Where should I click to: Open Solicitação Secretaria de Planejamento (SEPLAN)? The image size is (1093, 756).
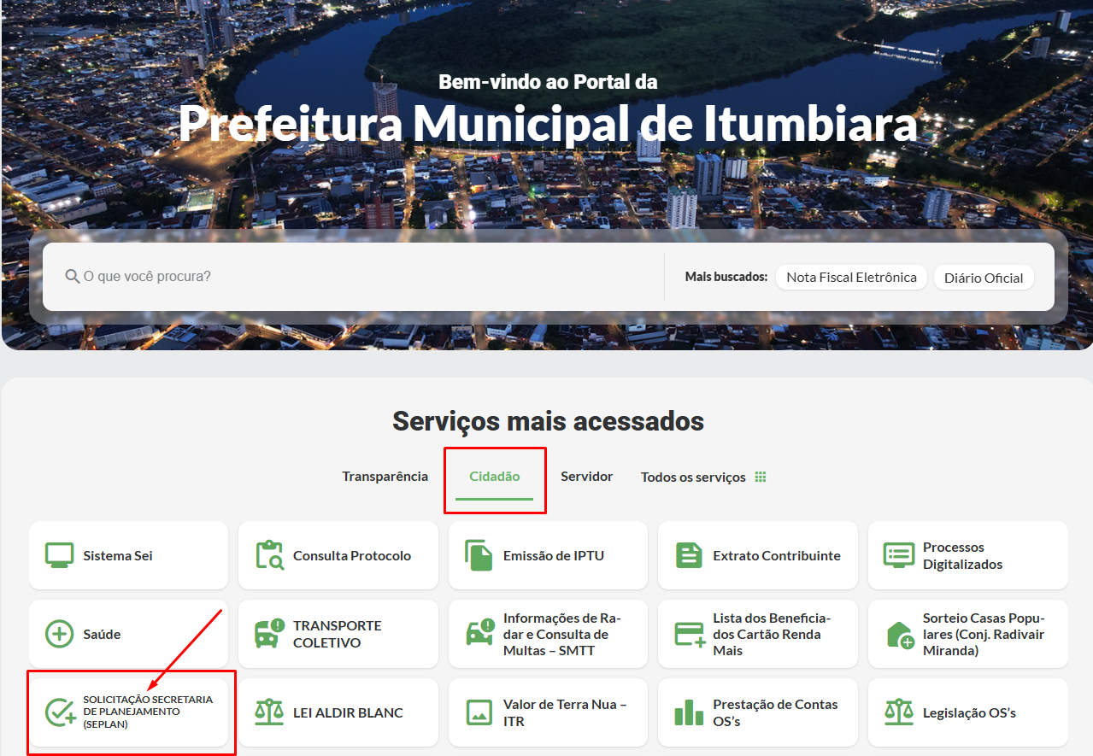pos(130,712)
